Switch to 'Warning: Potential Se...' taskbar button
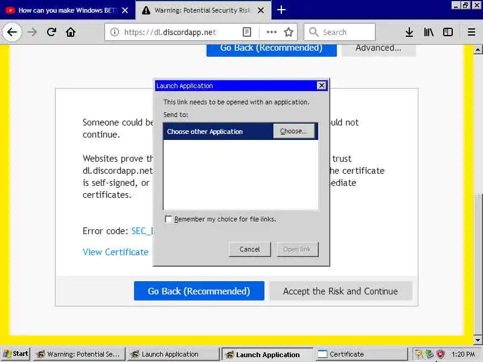 [x=79, y=354]
